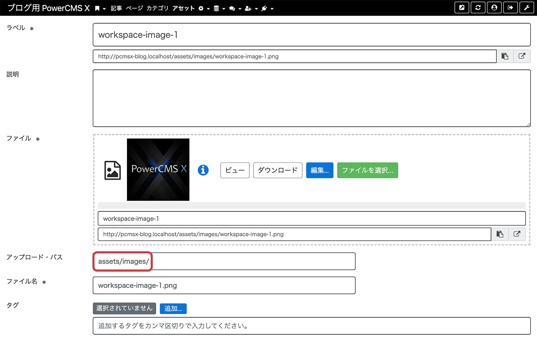Focus the 説明 text area
The height and width of the screenshot is (341, 537).
(312, 98)
